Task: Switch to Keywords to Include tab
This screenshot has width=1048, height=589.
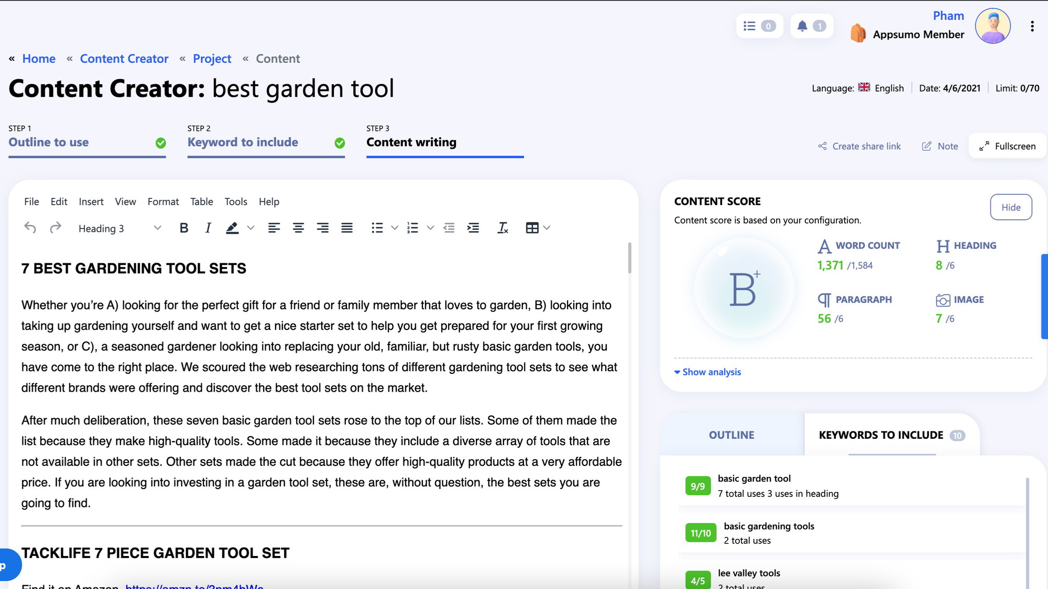Action: [892, 435]
